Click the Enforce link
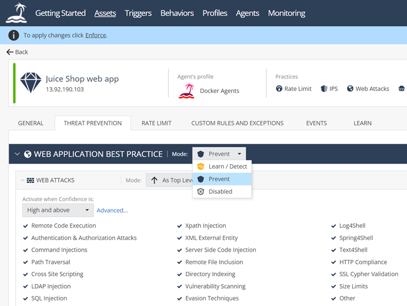Viewport: 407px width, 306px height. (x=95, y=35)
